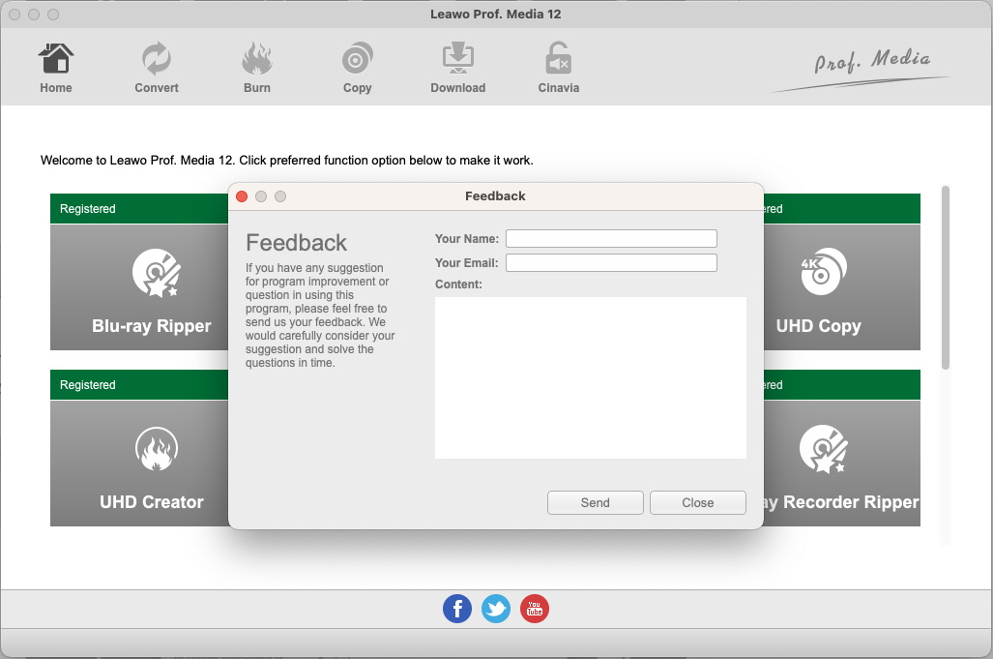The image size is (993, 659).
Task: Visit the Twitter social link
Action: point(496,609)
